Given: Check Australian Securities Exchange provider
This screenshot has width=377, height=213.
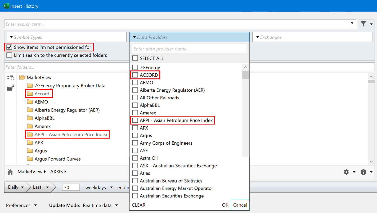Looking at the screenshot, I should [x=135, y=196].
